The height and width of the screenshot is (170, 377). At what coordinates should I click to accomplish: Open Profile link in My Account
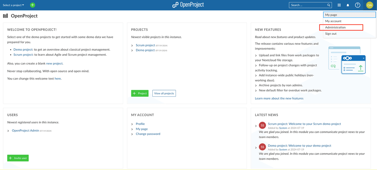(x=140, y=124)
